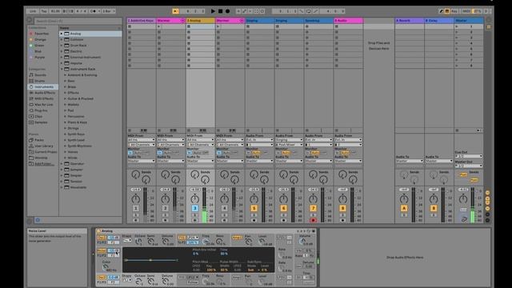Click the Stop transport button

(x=221, y=11)
